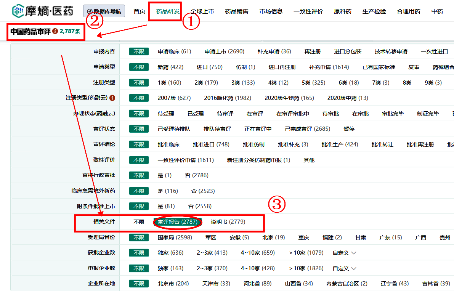The width and height of the screenshot is (454, 292).
Task: Filter by 2016版化药 (1982)
Action: pyautogui.click(x=228, y=98)
